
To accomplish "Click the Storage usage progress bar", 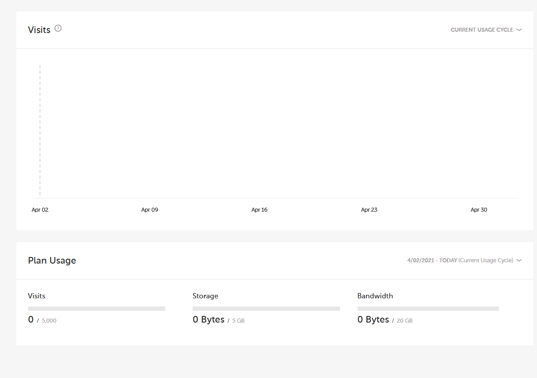I will click(266, 308).
